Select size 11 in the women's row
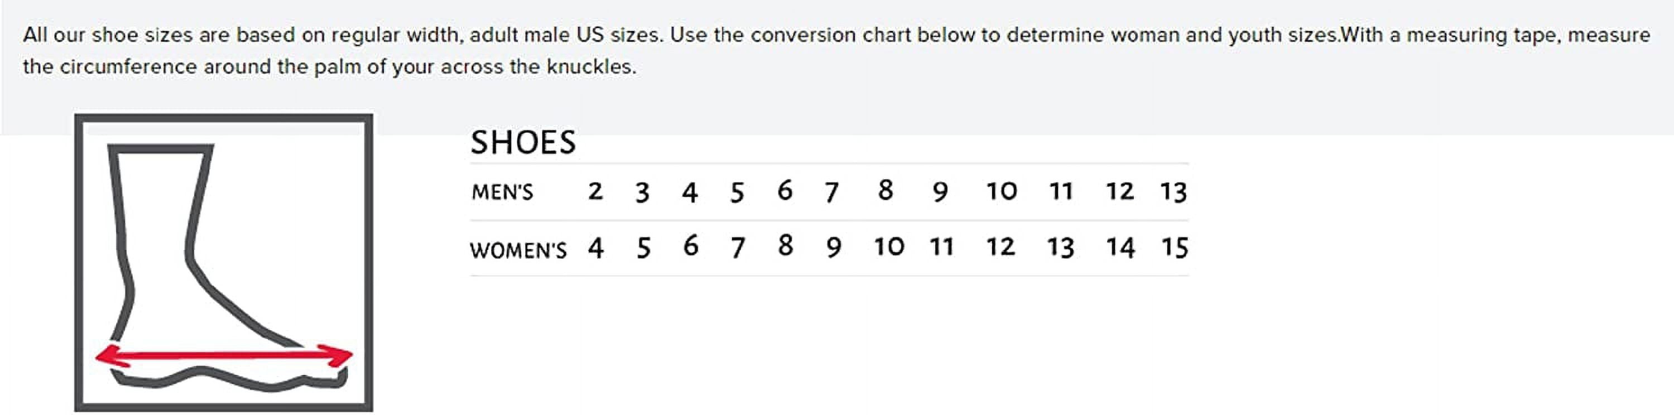The width and height of the screenshot is (1674, 415). click(x=942, y=248)
